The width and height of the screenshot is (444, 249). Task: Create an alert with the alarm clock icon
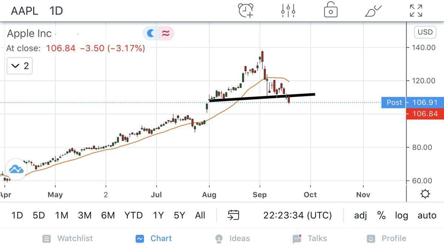246,10
